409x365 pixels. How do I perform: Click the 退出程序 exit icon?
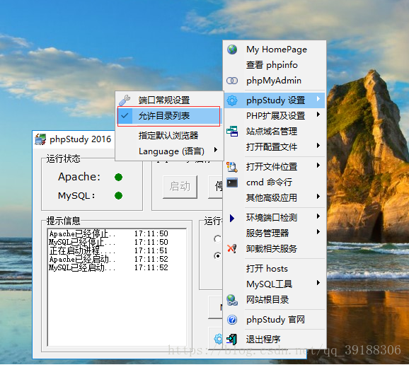click(231, 340)
